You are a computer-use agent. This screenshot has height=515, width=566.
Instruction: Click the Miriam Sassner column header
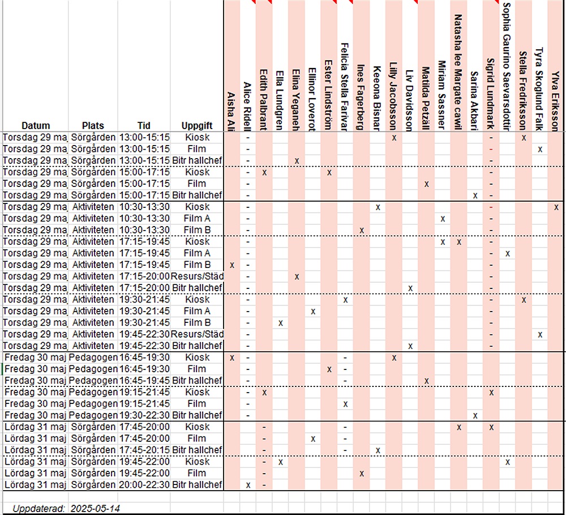[443, 95]
